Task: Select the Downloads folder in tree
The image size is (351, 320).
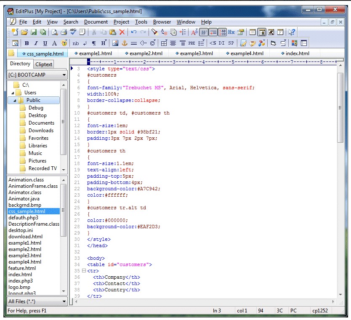Action: pyautogui.click(x=41, y=131)
